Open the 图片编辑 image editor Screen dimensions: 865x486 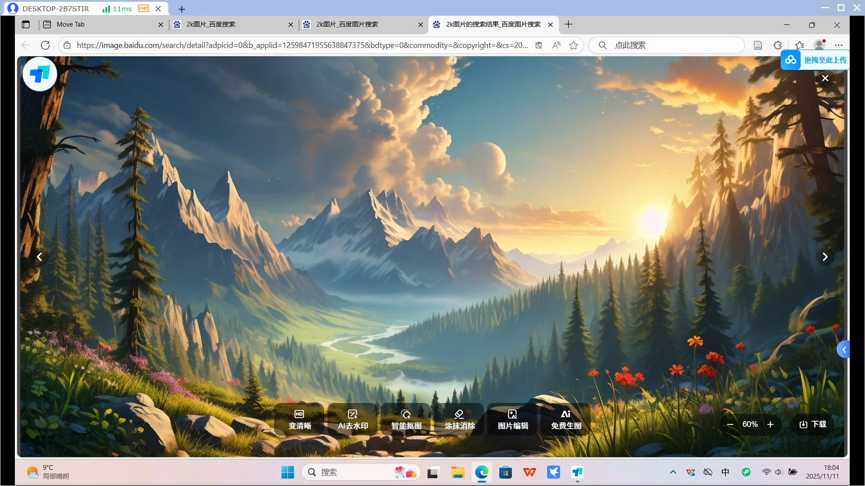tap(513, 419)
